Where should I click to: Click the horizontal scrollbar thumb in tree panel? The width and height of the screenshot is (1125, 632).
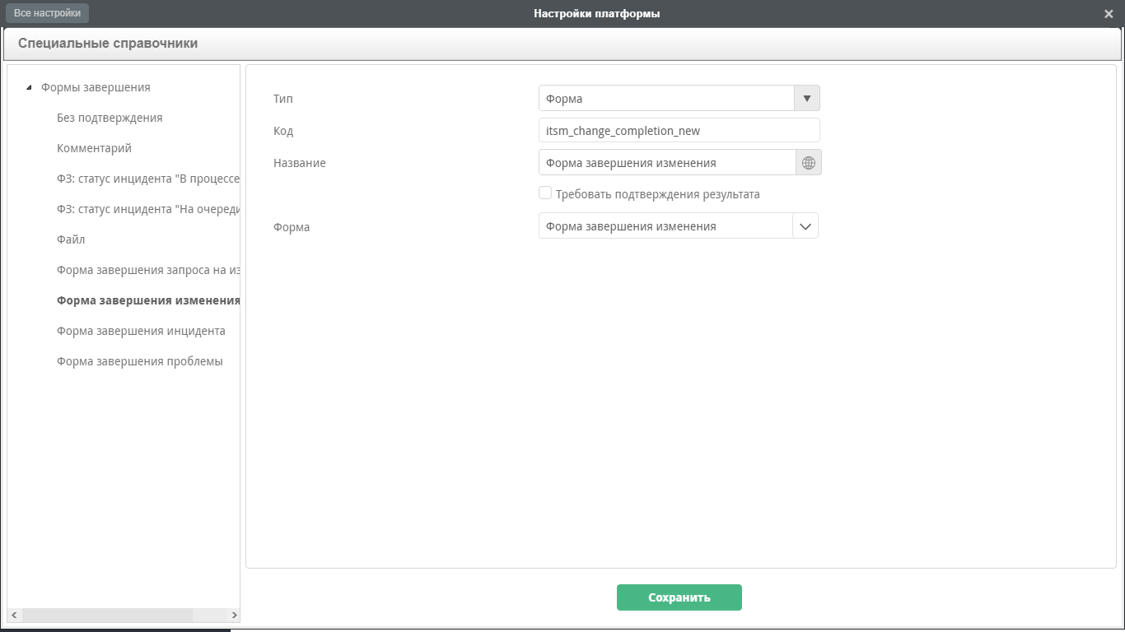(107, 616)
